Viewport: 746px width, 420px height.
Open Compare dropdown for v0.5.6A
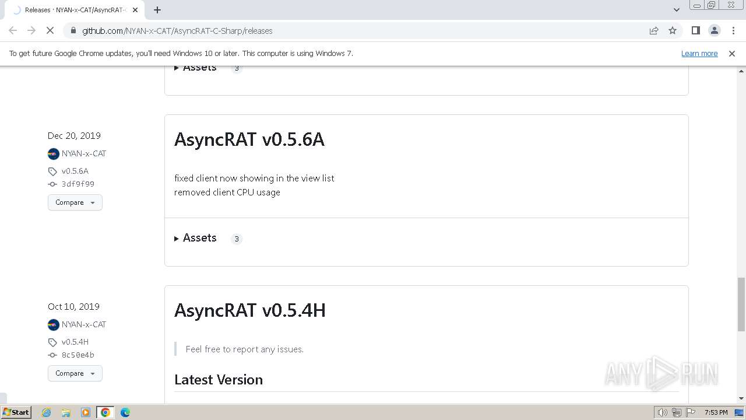tap(75, 202)
